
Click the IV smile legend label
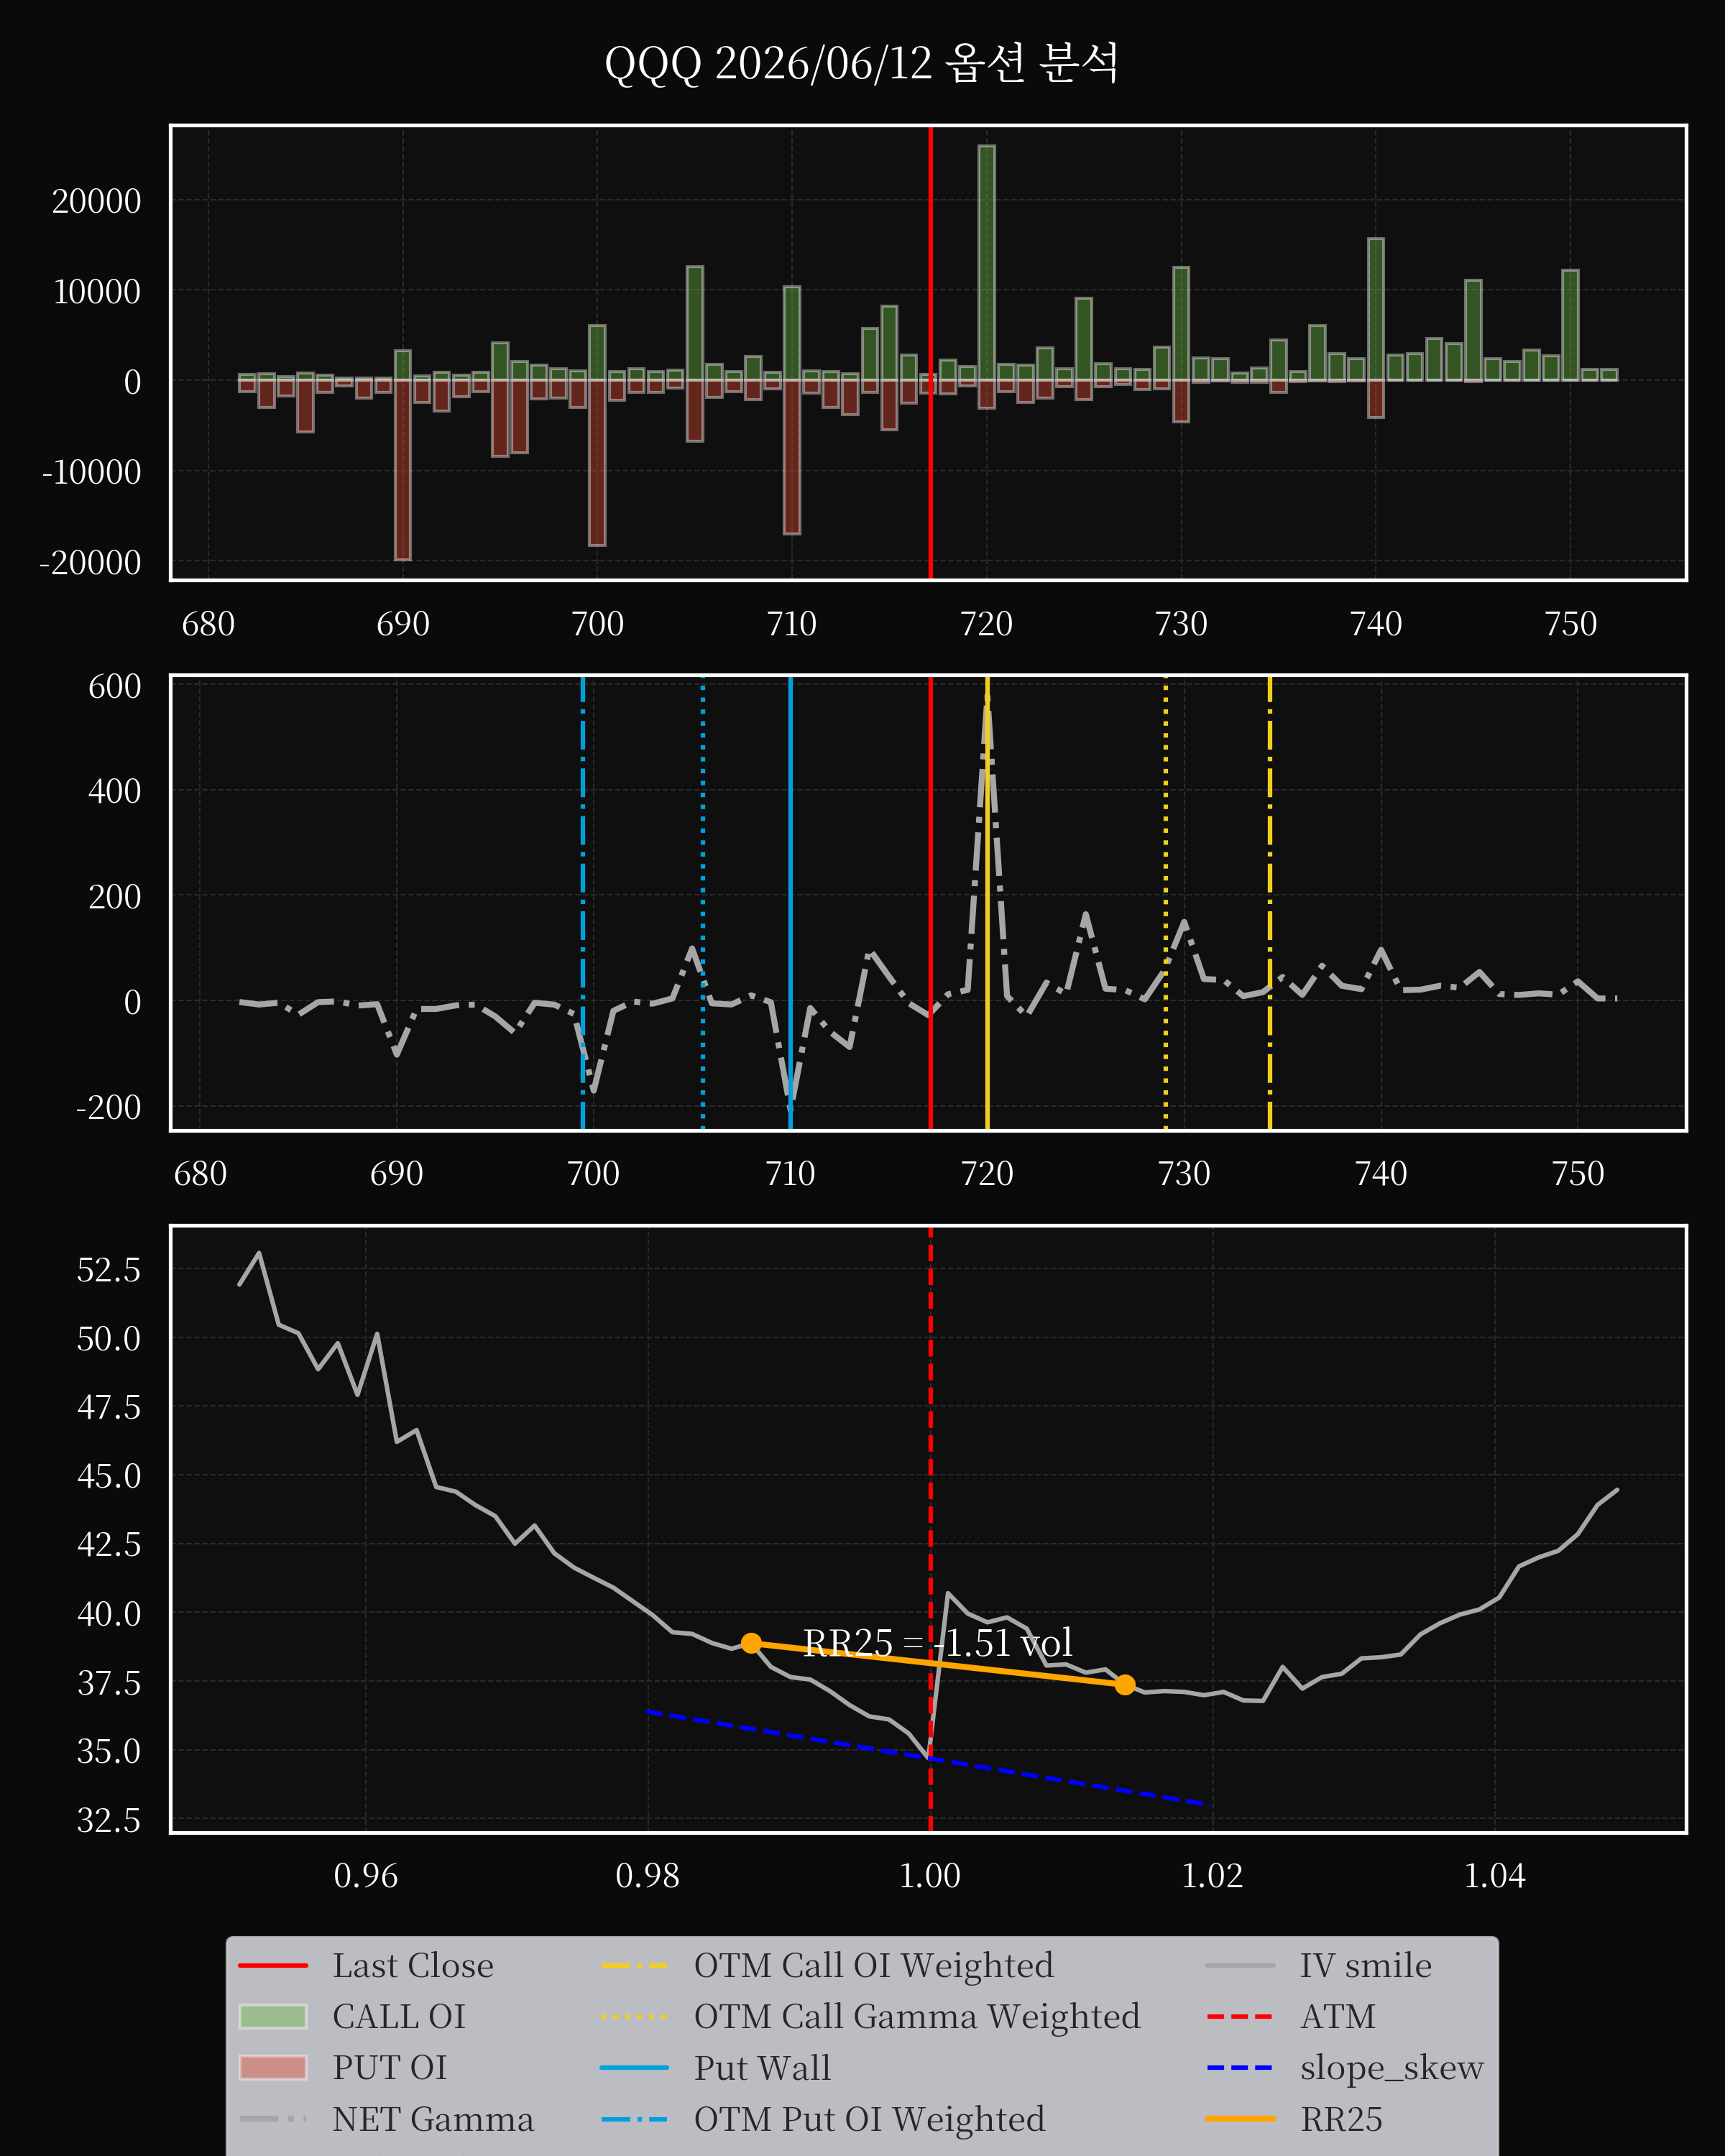click(1366, 1965)
